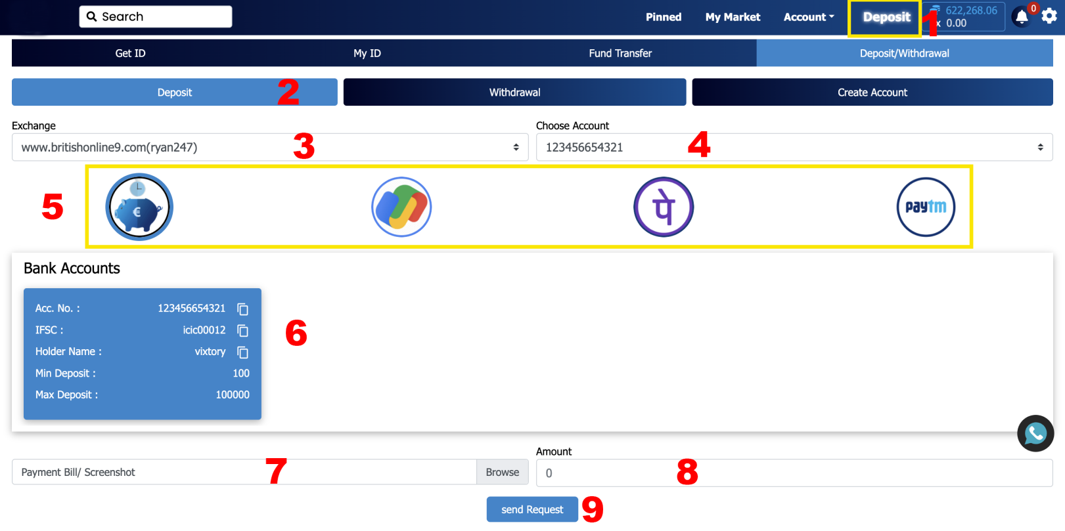Switch to the Deposit/Withdrawal tab
The height and width of the screenshot is (531, 1065).
[x=905, y=53]
